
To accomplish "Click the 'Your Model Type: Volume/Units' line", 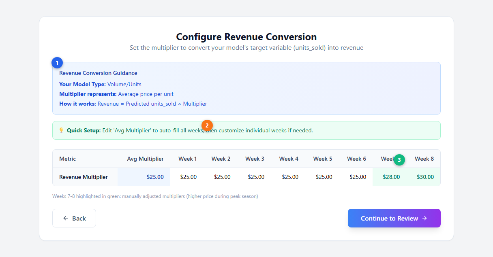I will 100,84.
